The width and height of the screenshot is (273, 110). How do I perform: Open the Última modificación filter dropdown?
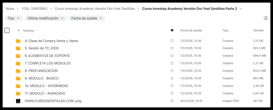coord(45,18)
